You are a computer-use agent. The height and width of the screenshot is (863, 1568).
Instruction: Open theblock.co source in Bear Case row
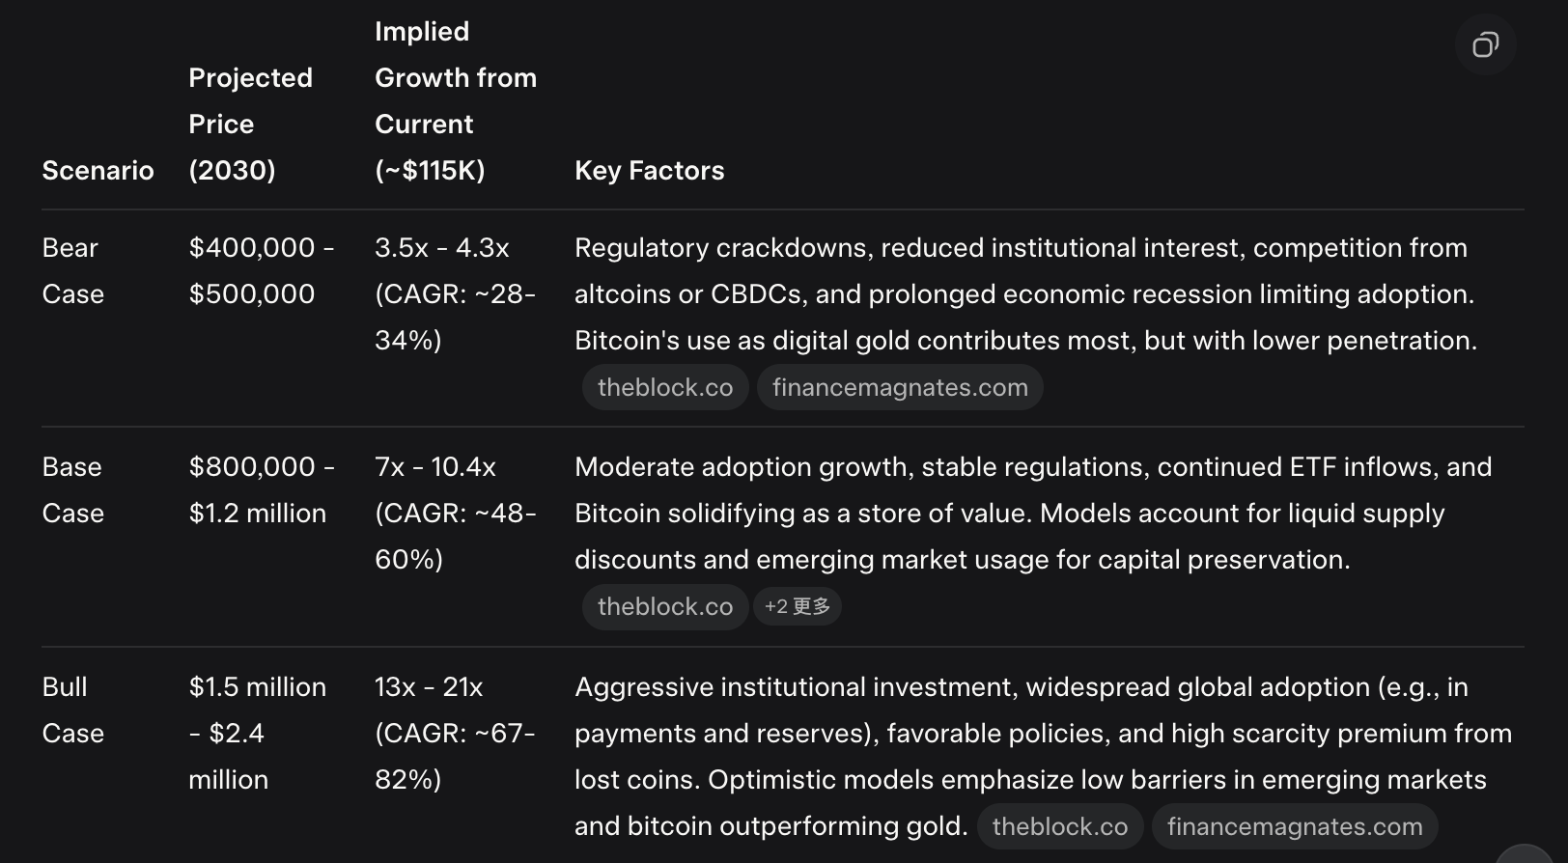point(665,387)
